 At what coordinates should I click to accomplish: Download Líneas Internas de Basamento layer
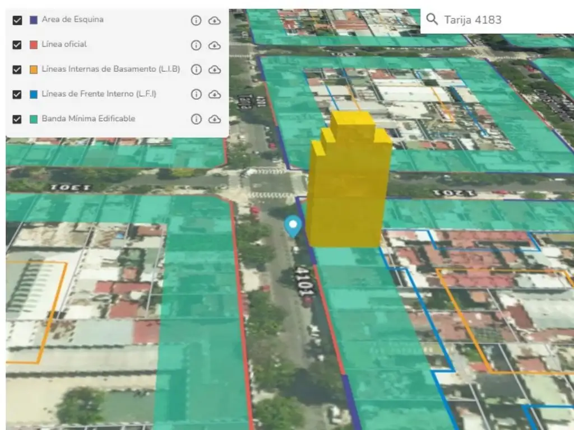tap(214, 69)
